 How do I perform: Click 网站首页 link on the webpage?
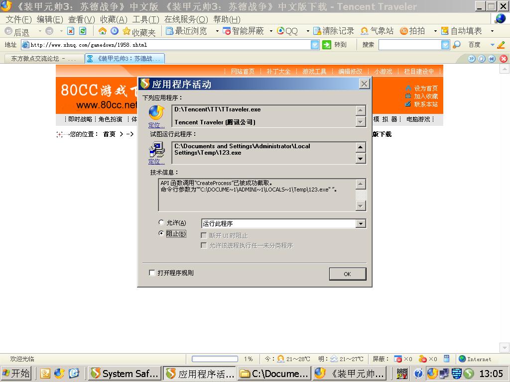(x=243, y=72)
